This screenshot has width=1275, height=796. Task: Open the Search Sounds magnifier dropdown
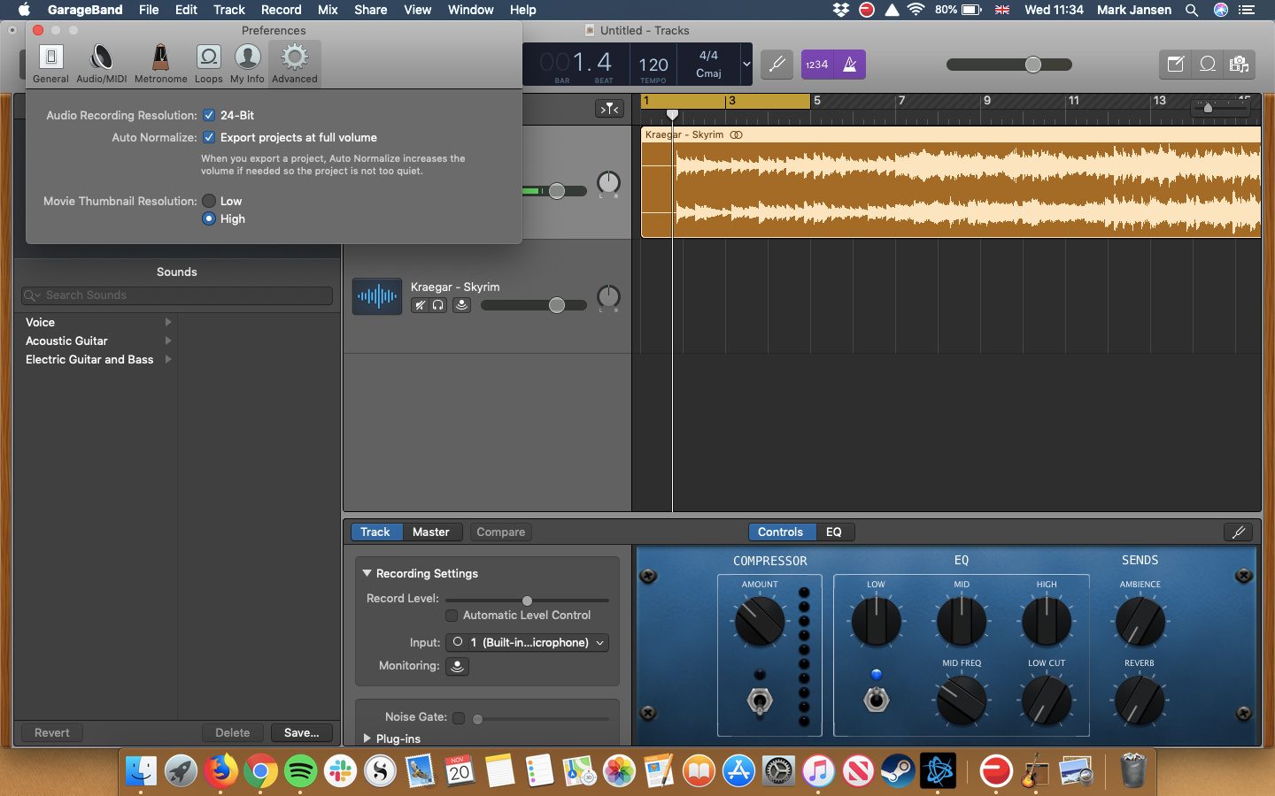(x=33, y=295)
